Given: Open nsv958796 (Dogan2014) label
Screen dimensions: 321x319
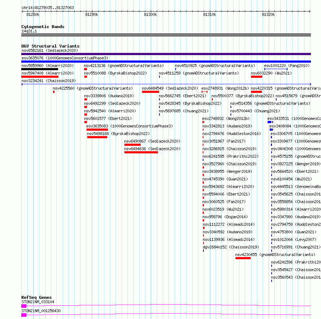Looking at the screenshot, I should [225, 217].
